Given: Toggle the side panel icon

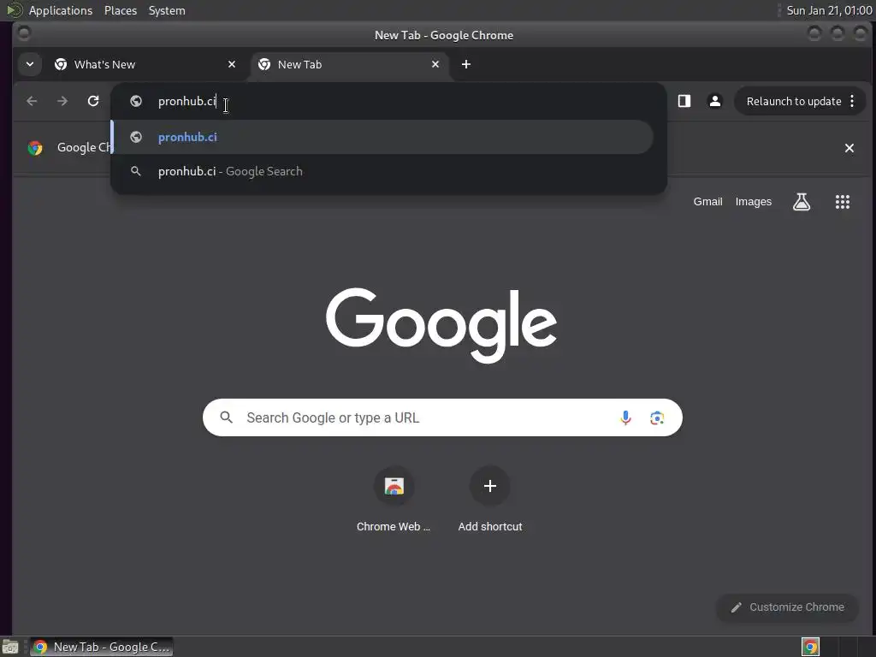Looking at the screenshot, I should [x=684, y=101].
